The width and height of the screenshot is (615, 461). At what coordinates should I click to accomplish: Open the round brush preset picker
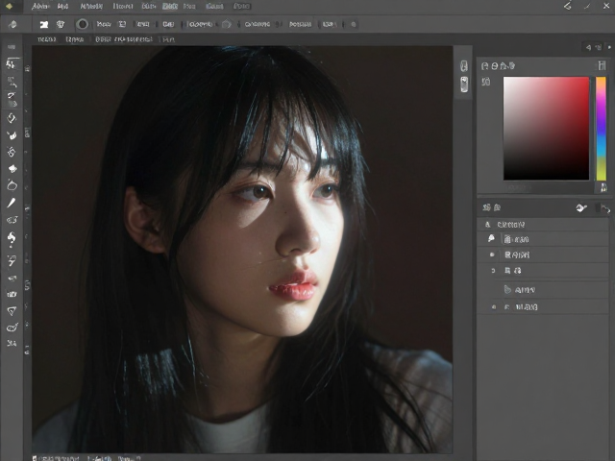83,24
